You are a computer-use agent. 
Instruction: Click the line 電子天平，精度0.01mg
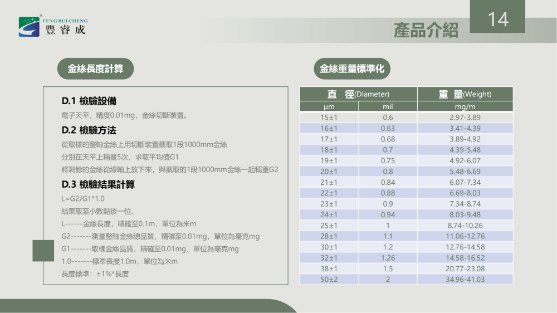[x=125, y=115]
